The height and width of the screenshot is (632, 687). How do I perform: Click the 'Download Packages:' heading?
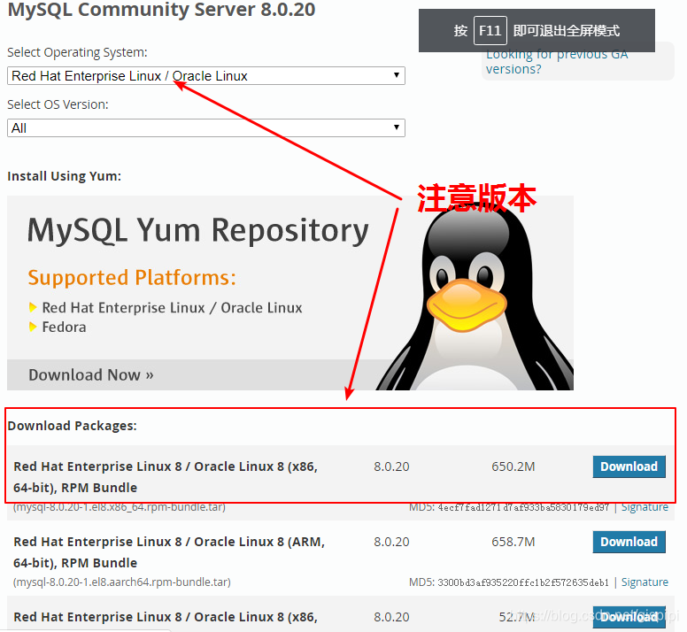click(73, 426)
